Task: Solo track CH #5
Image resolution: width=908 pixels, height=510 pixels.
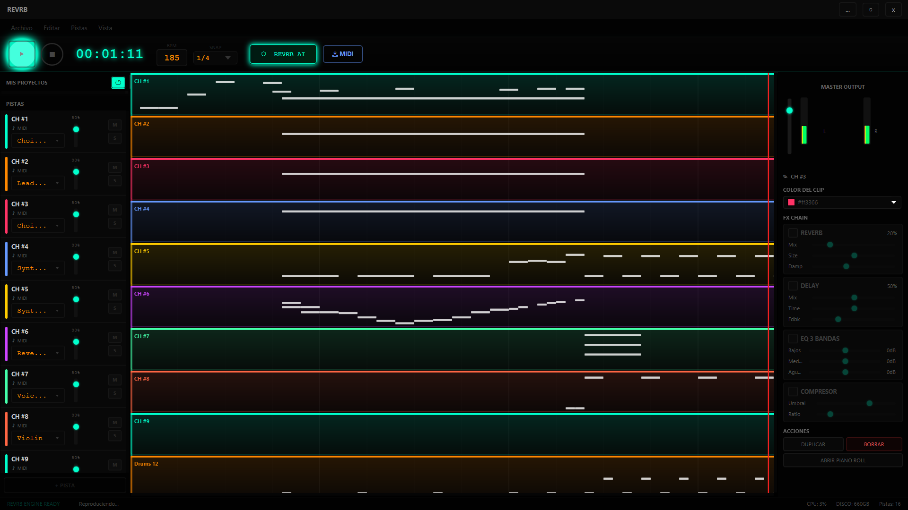Action: pos(115,308)
